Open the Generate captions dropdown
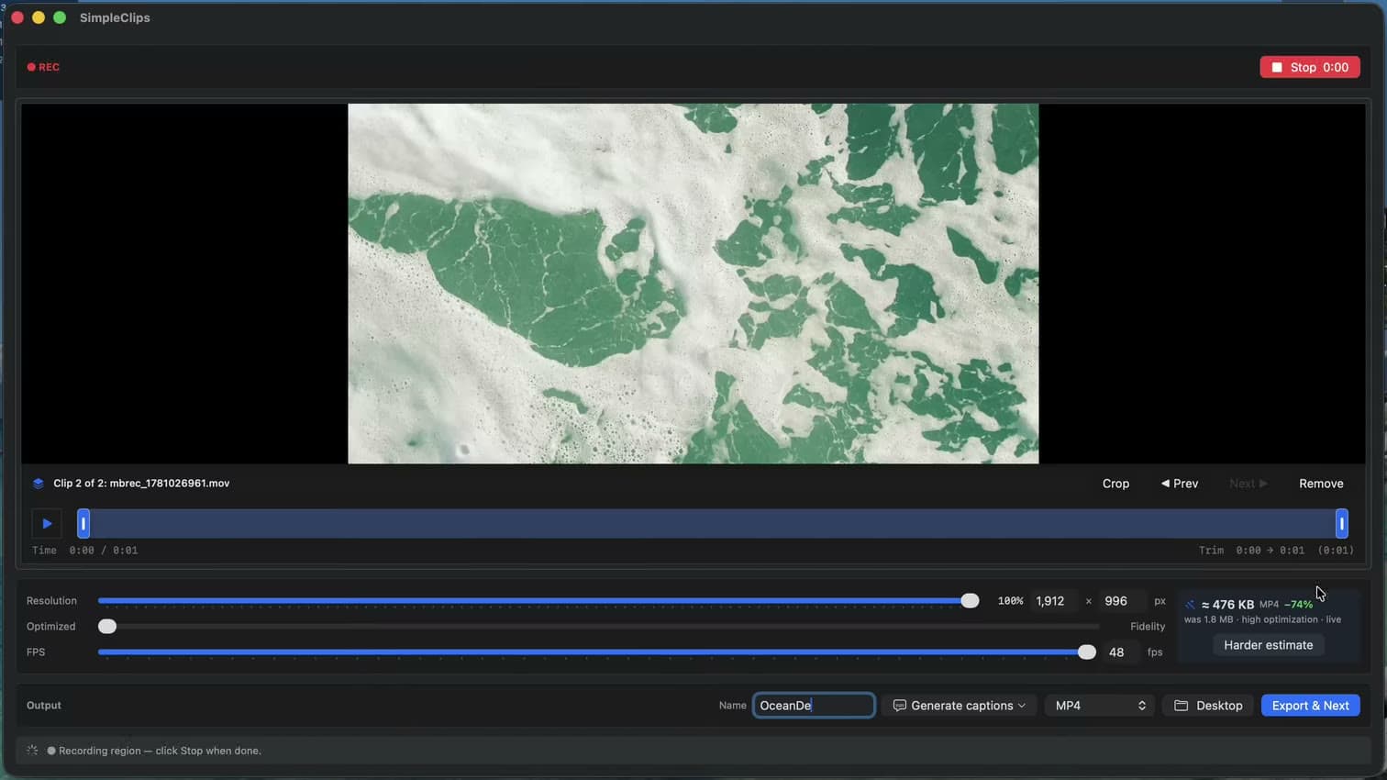Screen dimensions: 1387x780 pyautogui.click(x=960, y=706)
